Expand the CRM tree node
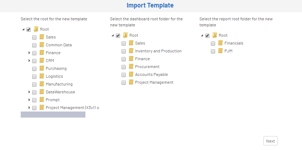 click(29, 61)
